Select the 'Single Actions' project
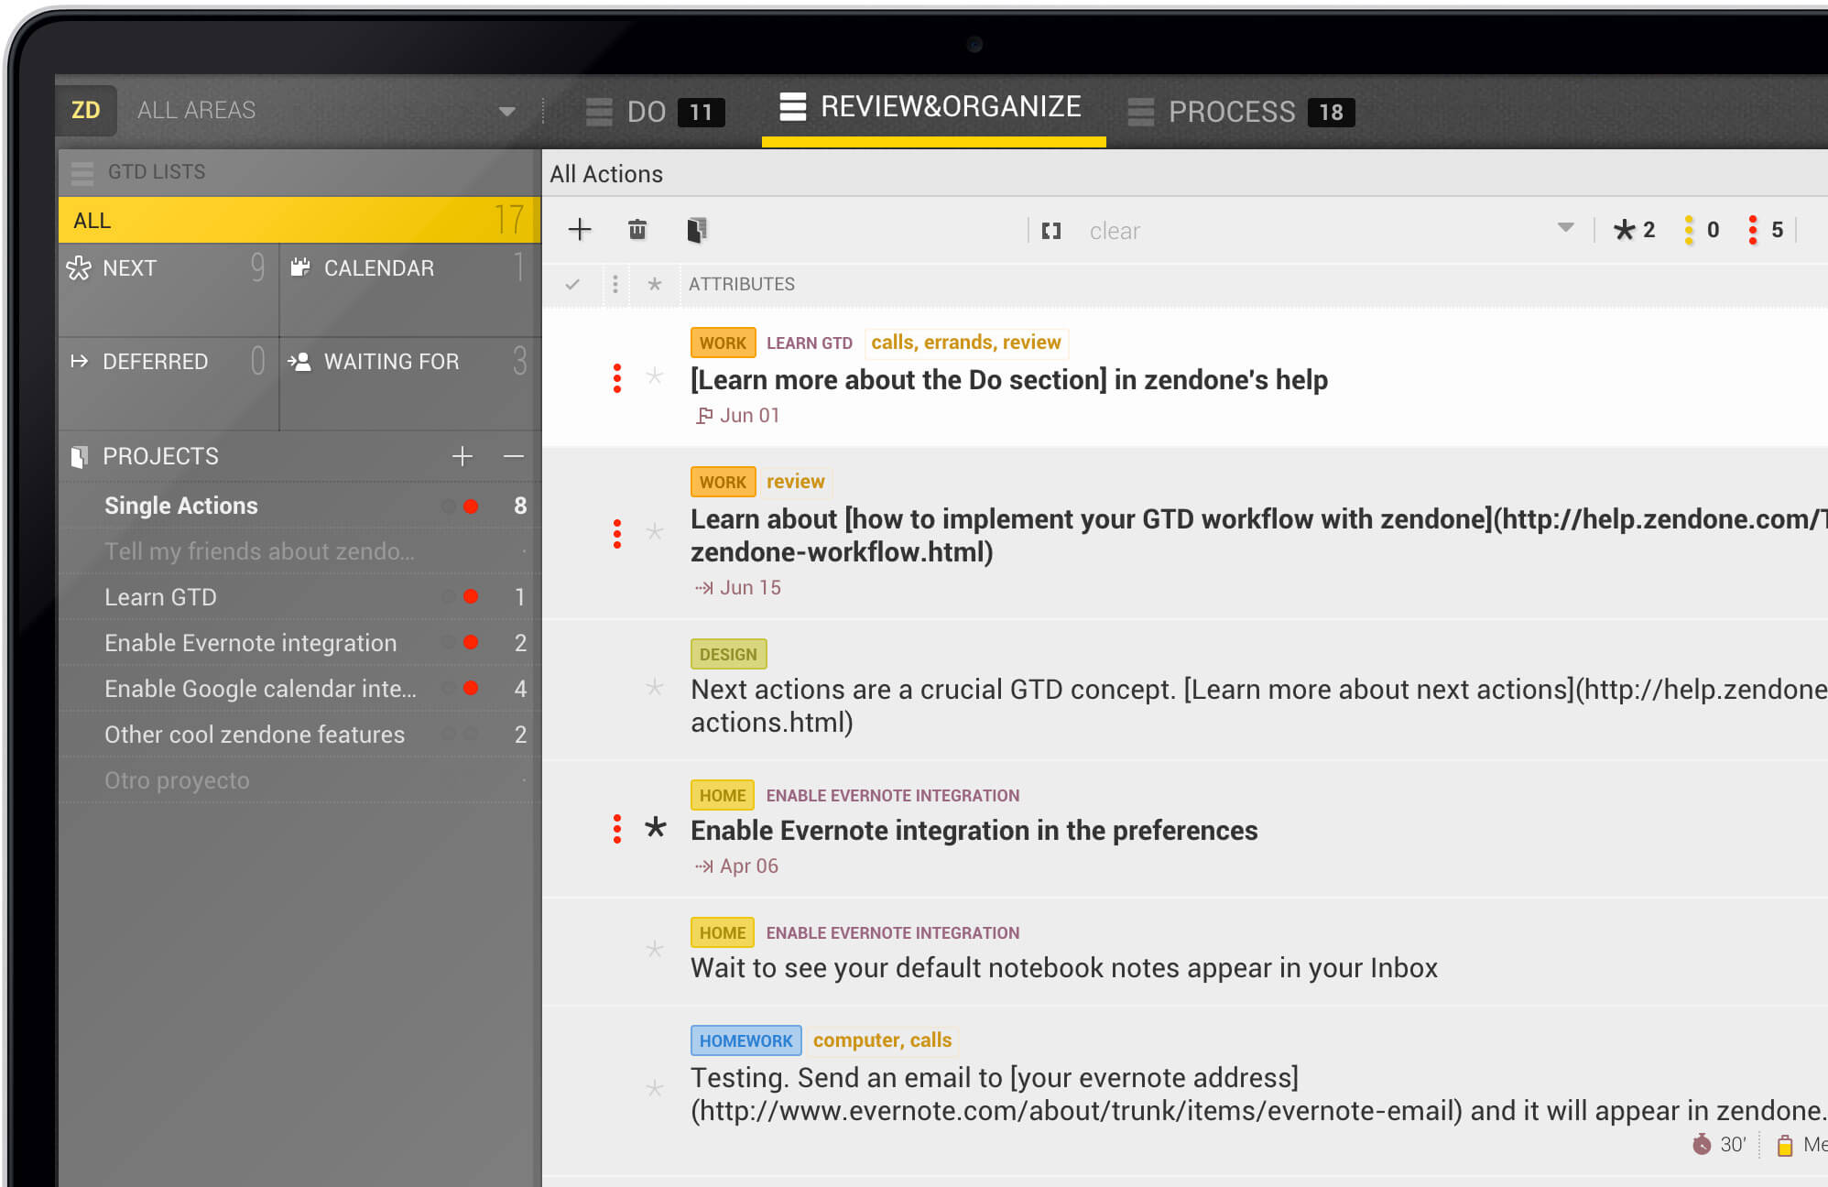The height and width of the screenshot is (1187, 1828). (x=181, y=504)
